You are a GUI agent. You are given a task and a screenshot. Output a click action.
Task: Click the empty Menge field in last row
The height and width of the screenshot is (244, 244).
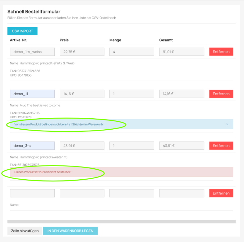point(131,193)
